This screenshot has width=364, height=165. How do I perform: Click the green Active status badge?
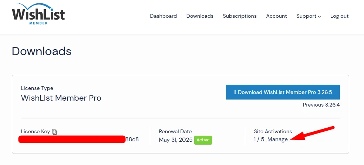point(203,140)
